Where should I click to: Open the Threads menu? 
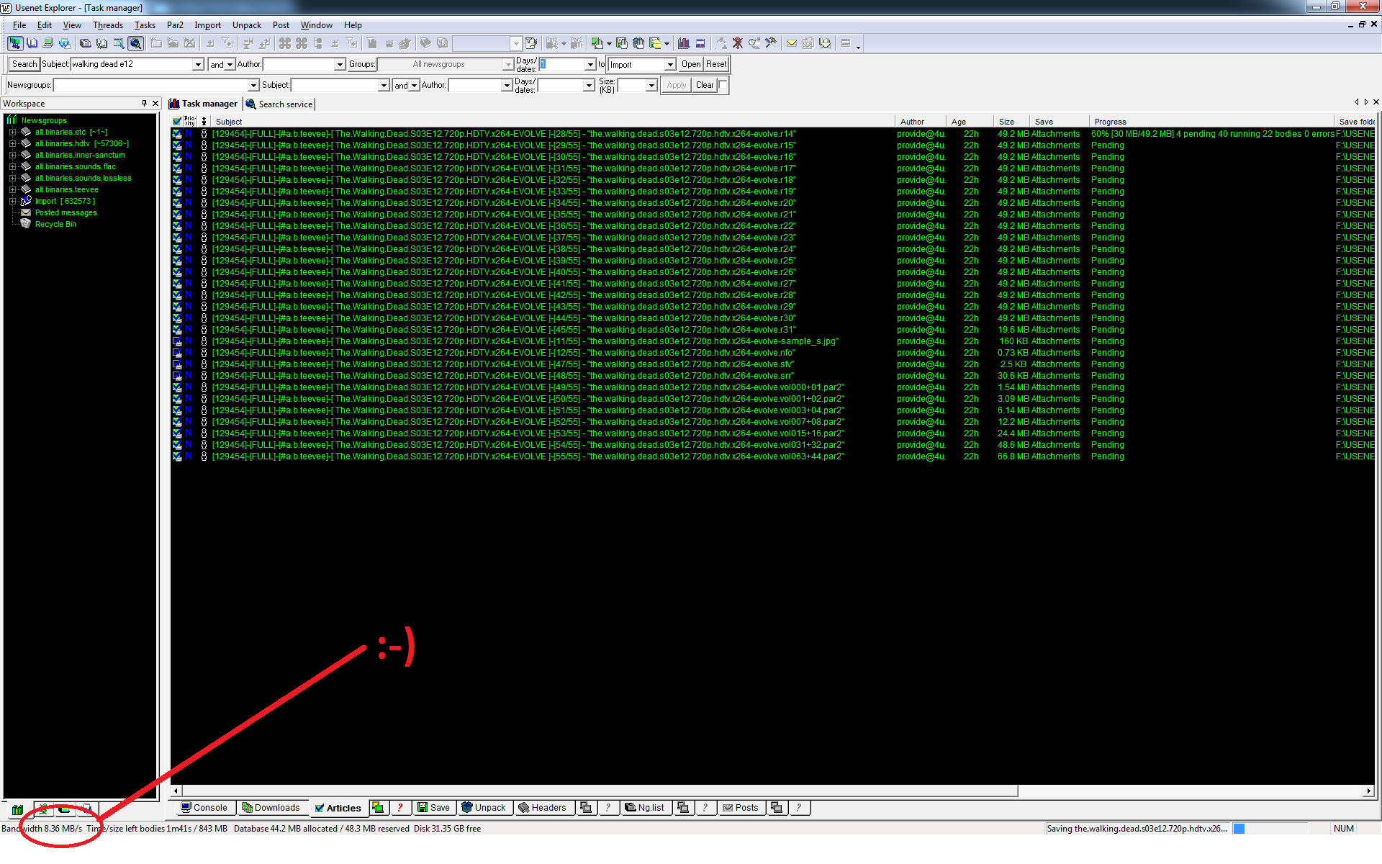(x=108, y=25)
